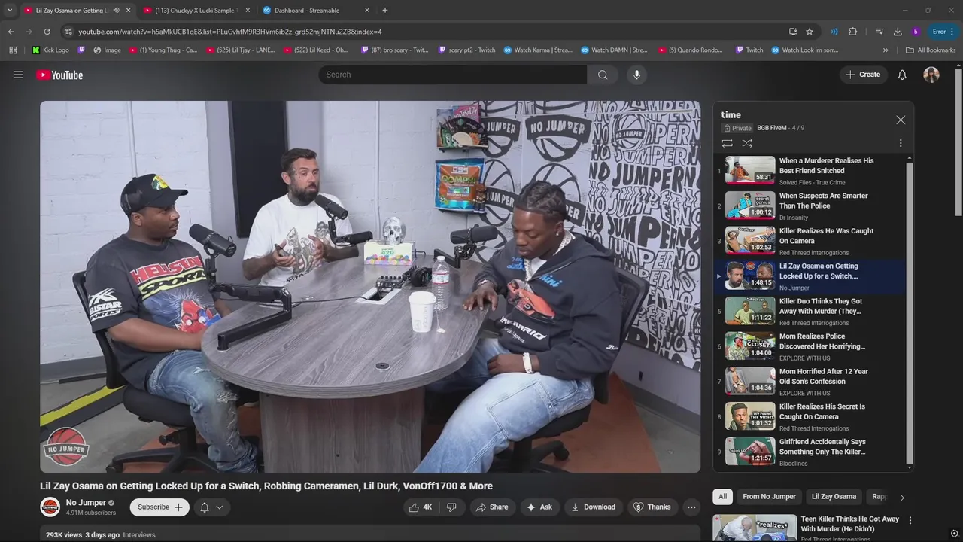Image resolution: width=963 pixels, height=542 pixels.
Task: Show next filter chips arrow
Action: (x=902, y=497)
